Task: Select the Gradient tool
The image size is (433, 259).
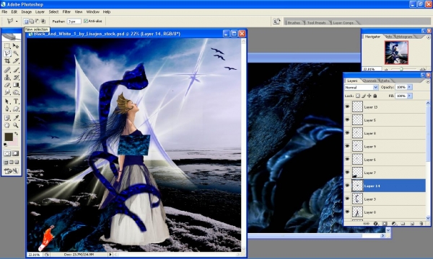Action: pyautogui.click(x=16, y=85)
